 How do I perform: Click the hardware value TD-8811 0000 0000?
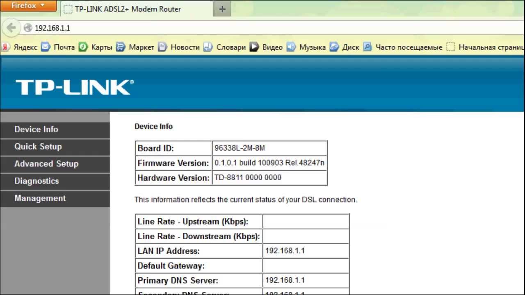pyautogui.click(x=248, y=178)
